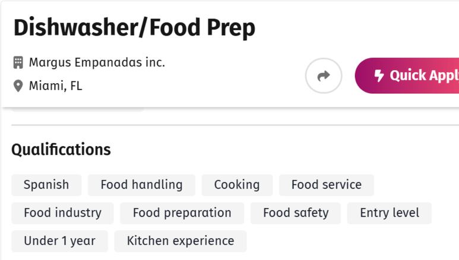The width and height of the screenshot is (459, 260).
Task: Click the Cooking qualification chip
Action: click(237, 185)
